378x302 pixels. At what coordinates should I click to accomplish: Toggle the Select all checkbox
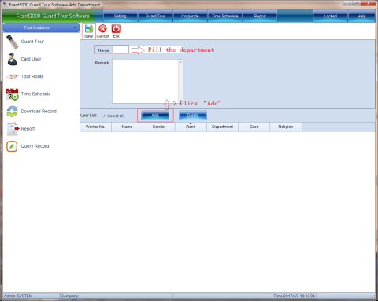point(104,116)
